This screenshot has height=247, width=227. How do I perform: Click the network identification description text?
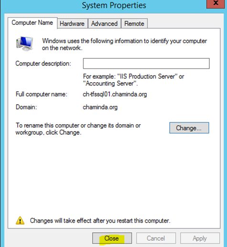point(124,44)
